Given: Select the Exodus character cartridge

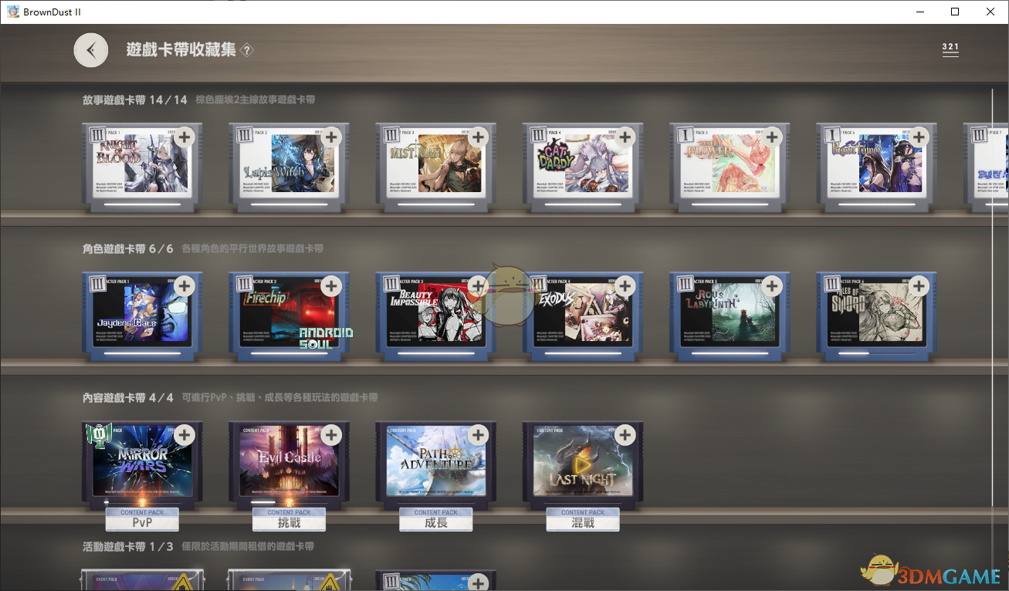Looking at the screenshot, I should point(583,316).
